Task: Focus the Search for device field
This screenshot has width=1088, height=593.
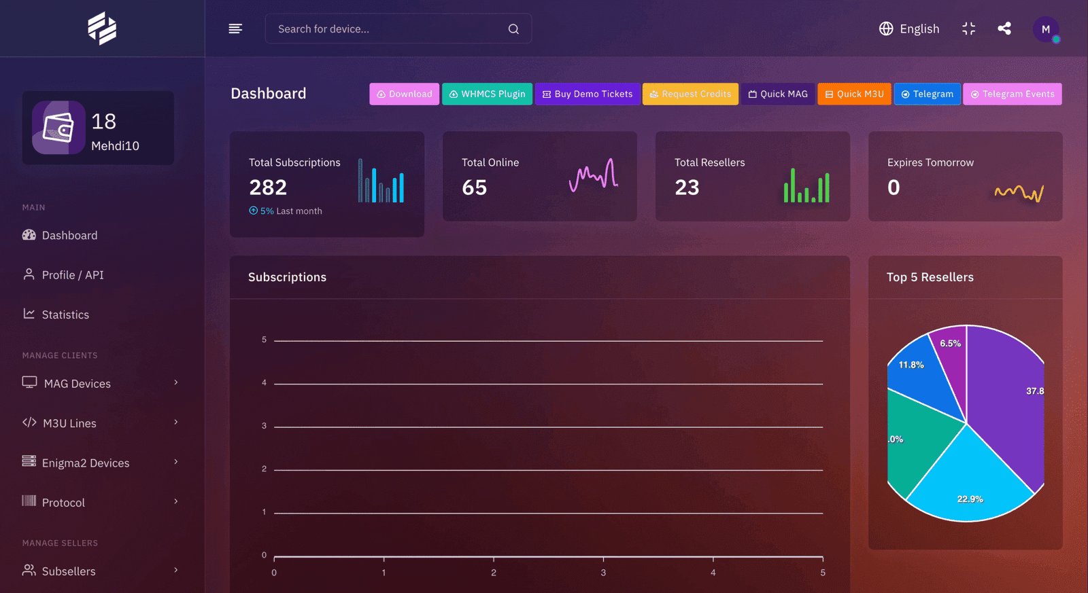Action: tap(398, 29)
